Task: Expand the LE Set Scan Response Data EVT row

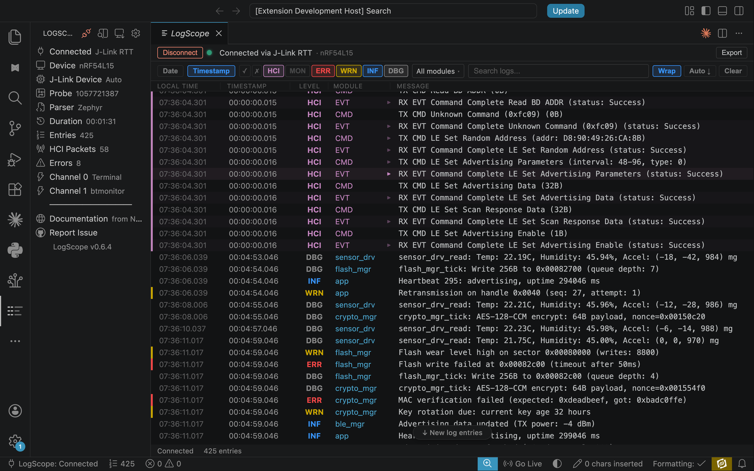Action: point(389,222)
